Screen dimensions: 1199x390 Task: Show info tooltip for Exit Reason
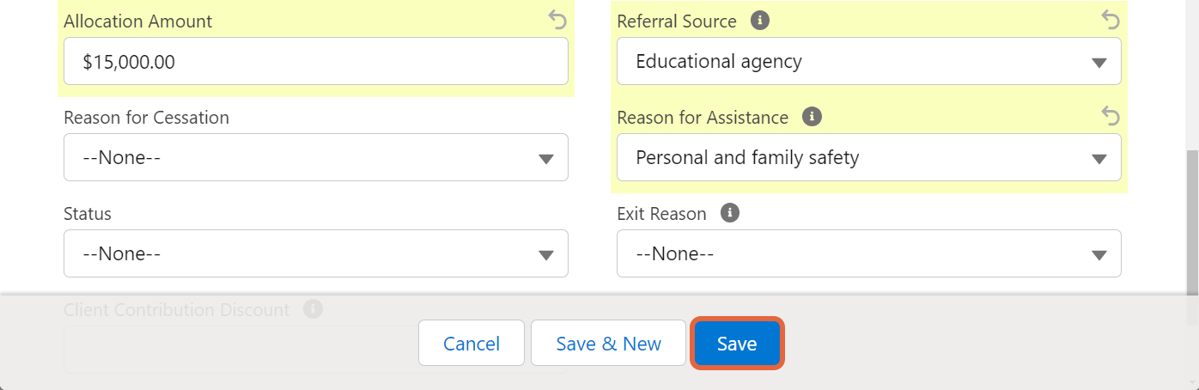pyautogui.click(x=730, y=213)
